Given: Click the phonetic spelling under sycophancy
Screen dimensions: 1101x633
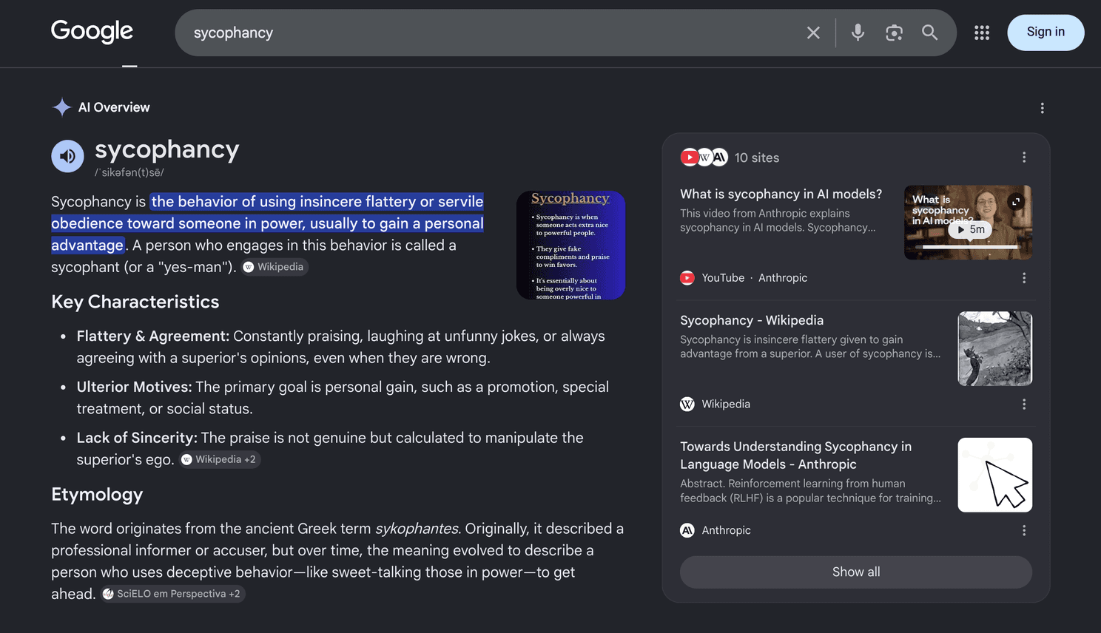Looking at the screenshot, I should coord(129,172).
